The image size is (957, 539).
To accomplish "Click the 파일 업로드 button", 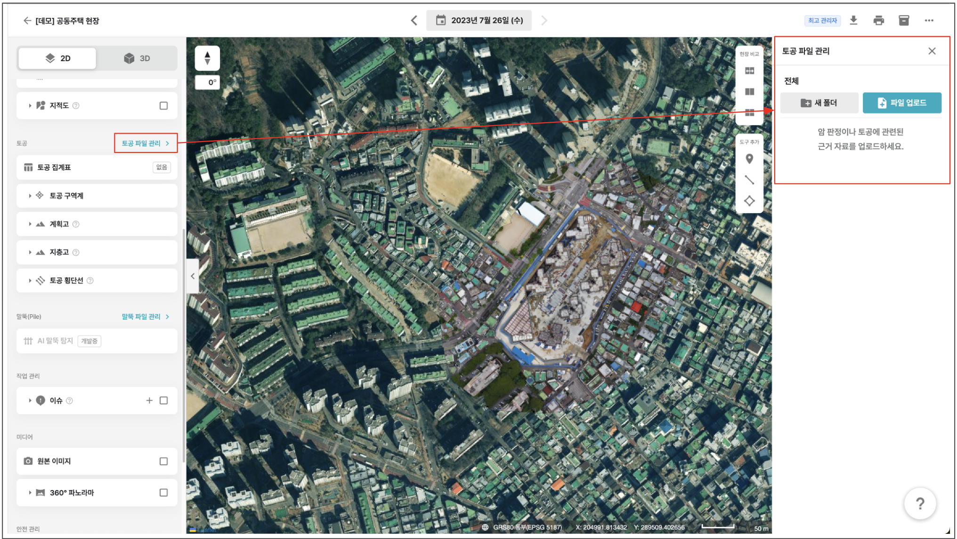I will pos(901,103).
